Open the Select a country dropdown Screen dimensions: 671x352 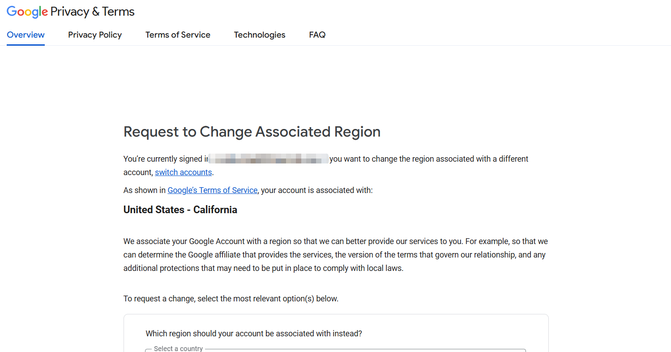336,350
